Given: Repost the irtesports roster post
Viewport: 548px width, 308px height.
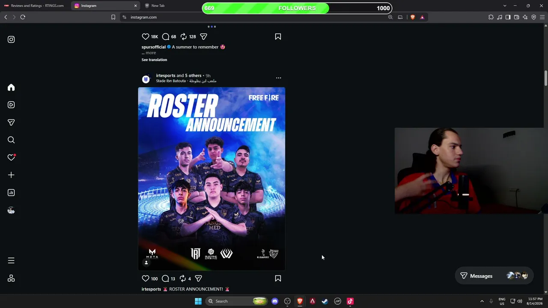Looking at the screenshot, I should tap(183, 278).
